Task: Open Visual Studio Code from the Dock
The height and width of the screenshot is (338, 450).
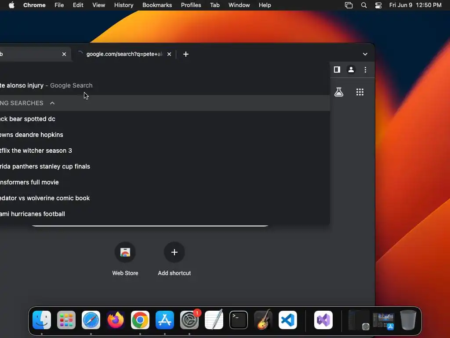Action: click(287, 320)
